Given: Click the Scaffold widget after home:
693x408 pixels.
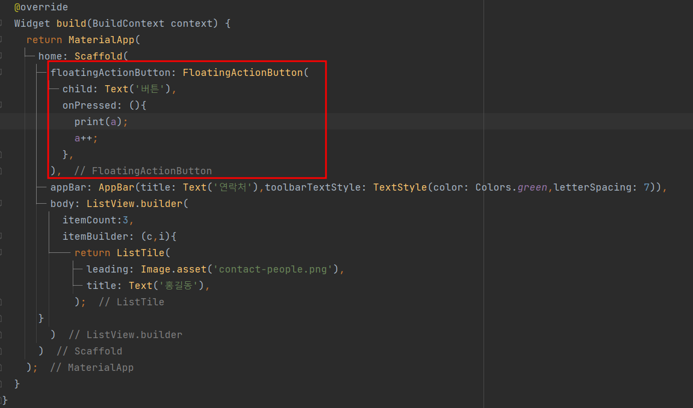Looking at the screenshot, I should (x=98, y=56).
